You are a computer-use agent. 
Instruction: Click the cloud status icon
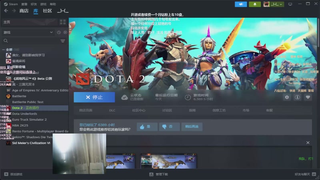click(124, 97)
